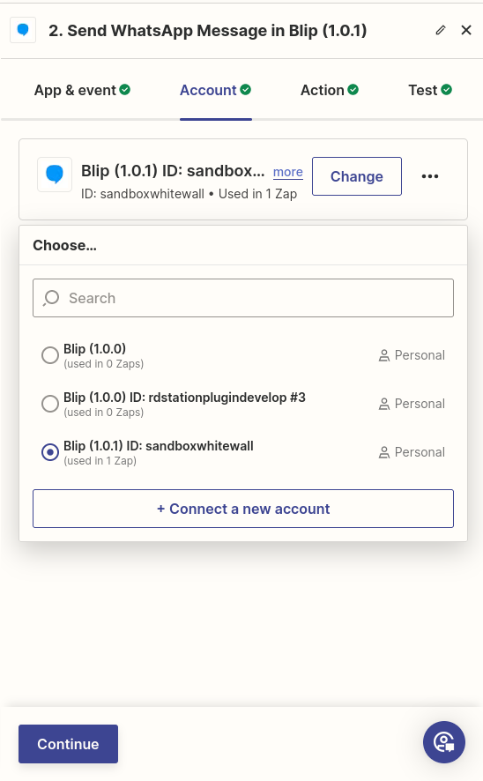Click the Account tab
Image resolution: width=483 pixels, height=781 pixels.
click(216, 90)
